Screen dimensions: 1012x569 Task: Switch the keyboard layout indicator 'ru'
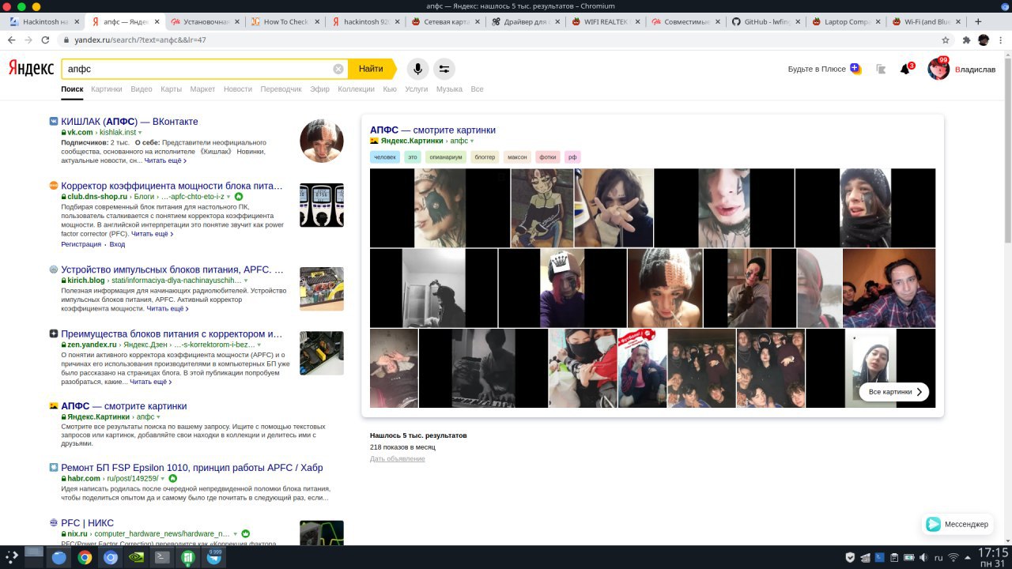point(938,557)
